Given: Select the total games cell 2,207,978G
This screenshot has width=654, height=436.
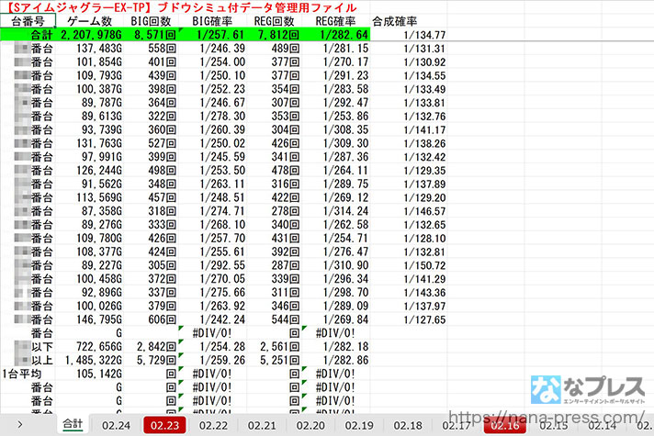Looking at the screenshot, I should [x=91, y=35].
